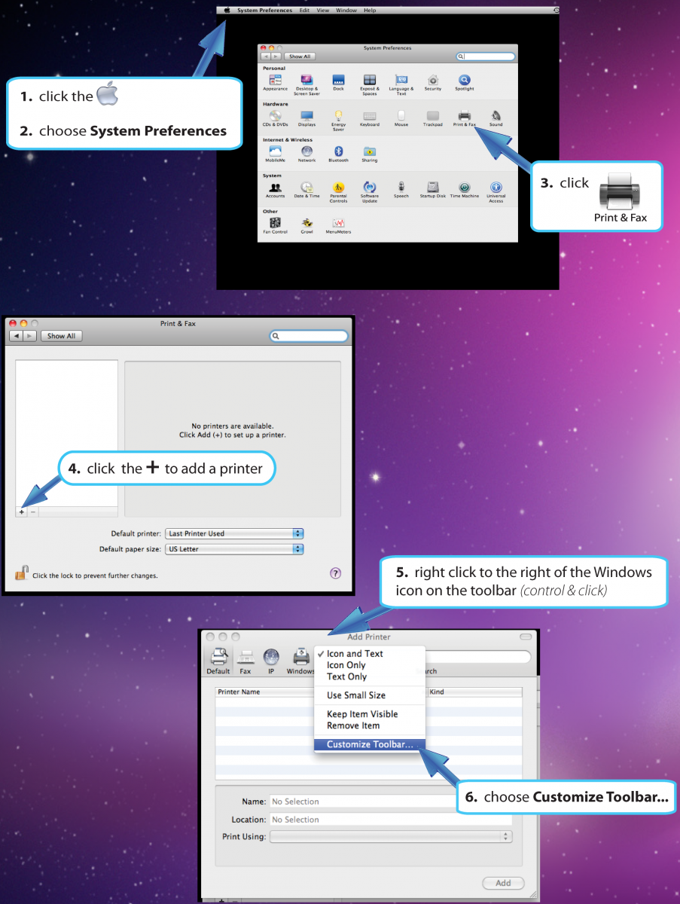The width and height of the screenshot is (680, 904).
Task: Open the Print Using dropdown
Action: click(x=391, y=837)
